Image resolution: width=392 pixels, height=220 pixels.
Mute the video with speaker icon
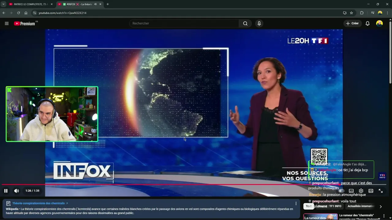pyautogui.click(x=17, y=191)
